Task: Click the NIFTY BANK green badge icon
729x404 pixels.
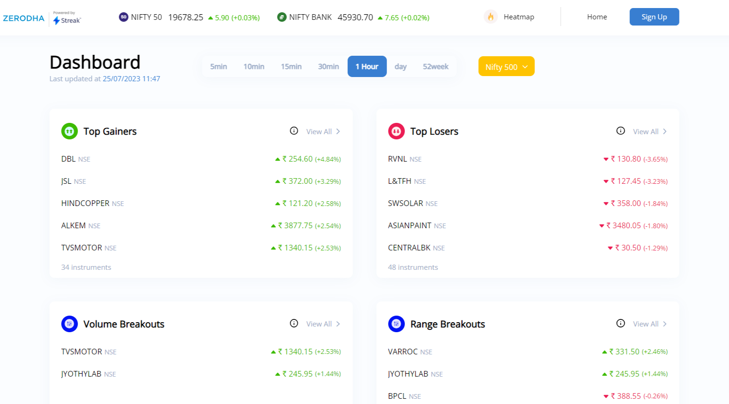Action: click(282, 17)
